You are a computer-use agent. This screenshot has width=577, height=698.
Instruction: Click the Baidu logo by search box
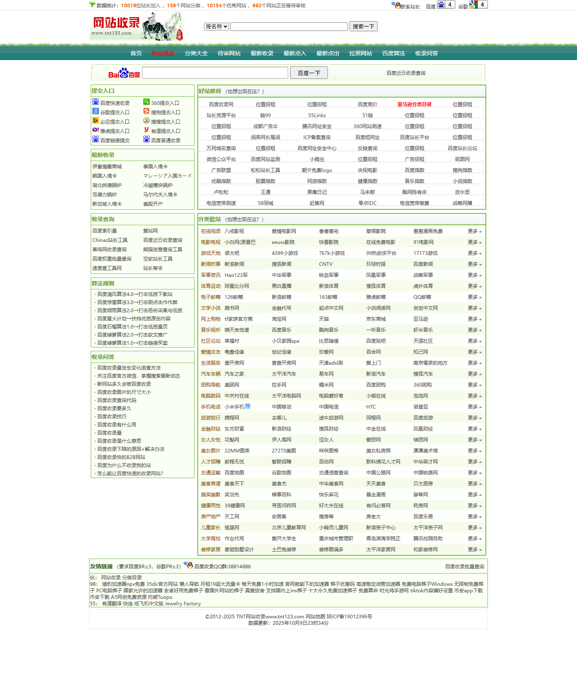tap(124, 73)
